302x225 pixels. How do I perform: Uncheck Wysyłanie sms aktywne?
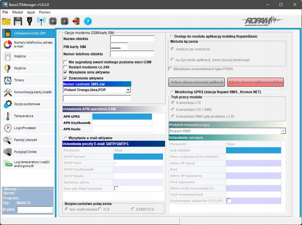click(65, 72)
